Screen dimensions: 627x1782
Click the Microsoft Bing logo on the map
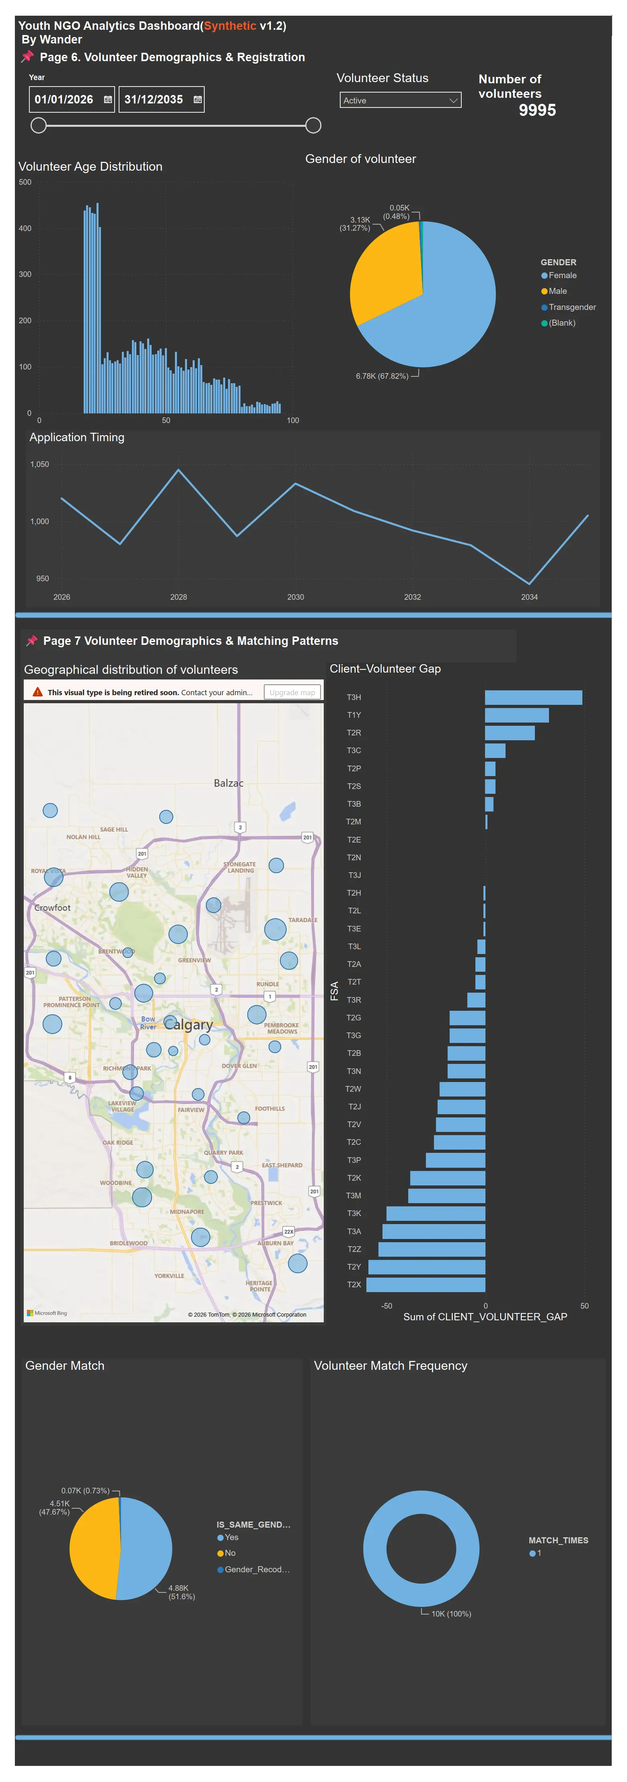[47, 1312]
